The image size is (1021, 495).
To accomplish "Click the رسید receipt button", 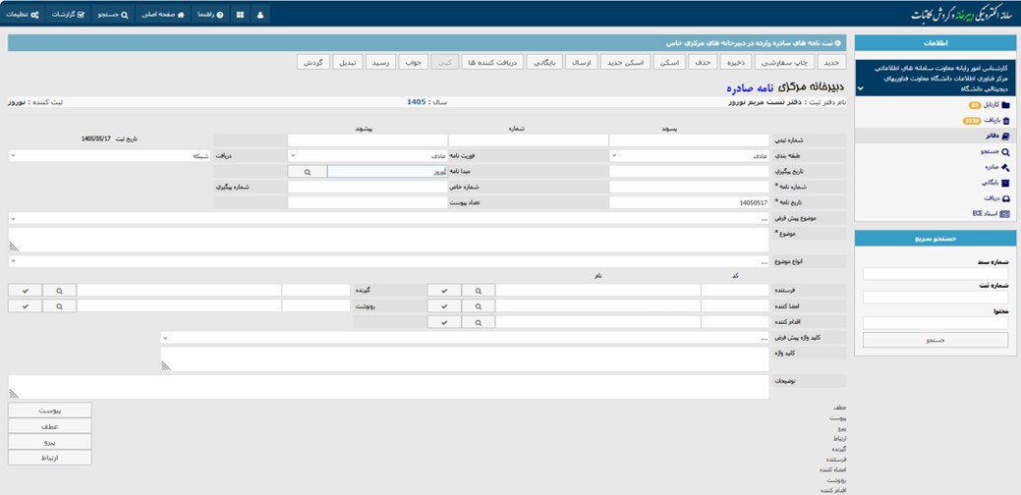I will click(381, 62).
